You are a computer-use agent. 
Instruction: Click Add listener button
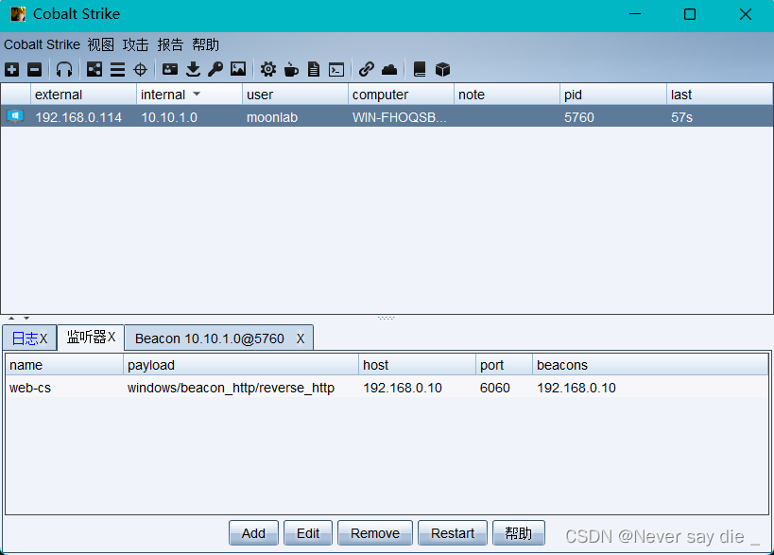point(253,533)
